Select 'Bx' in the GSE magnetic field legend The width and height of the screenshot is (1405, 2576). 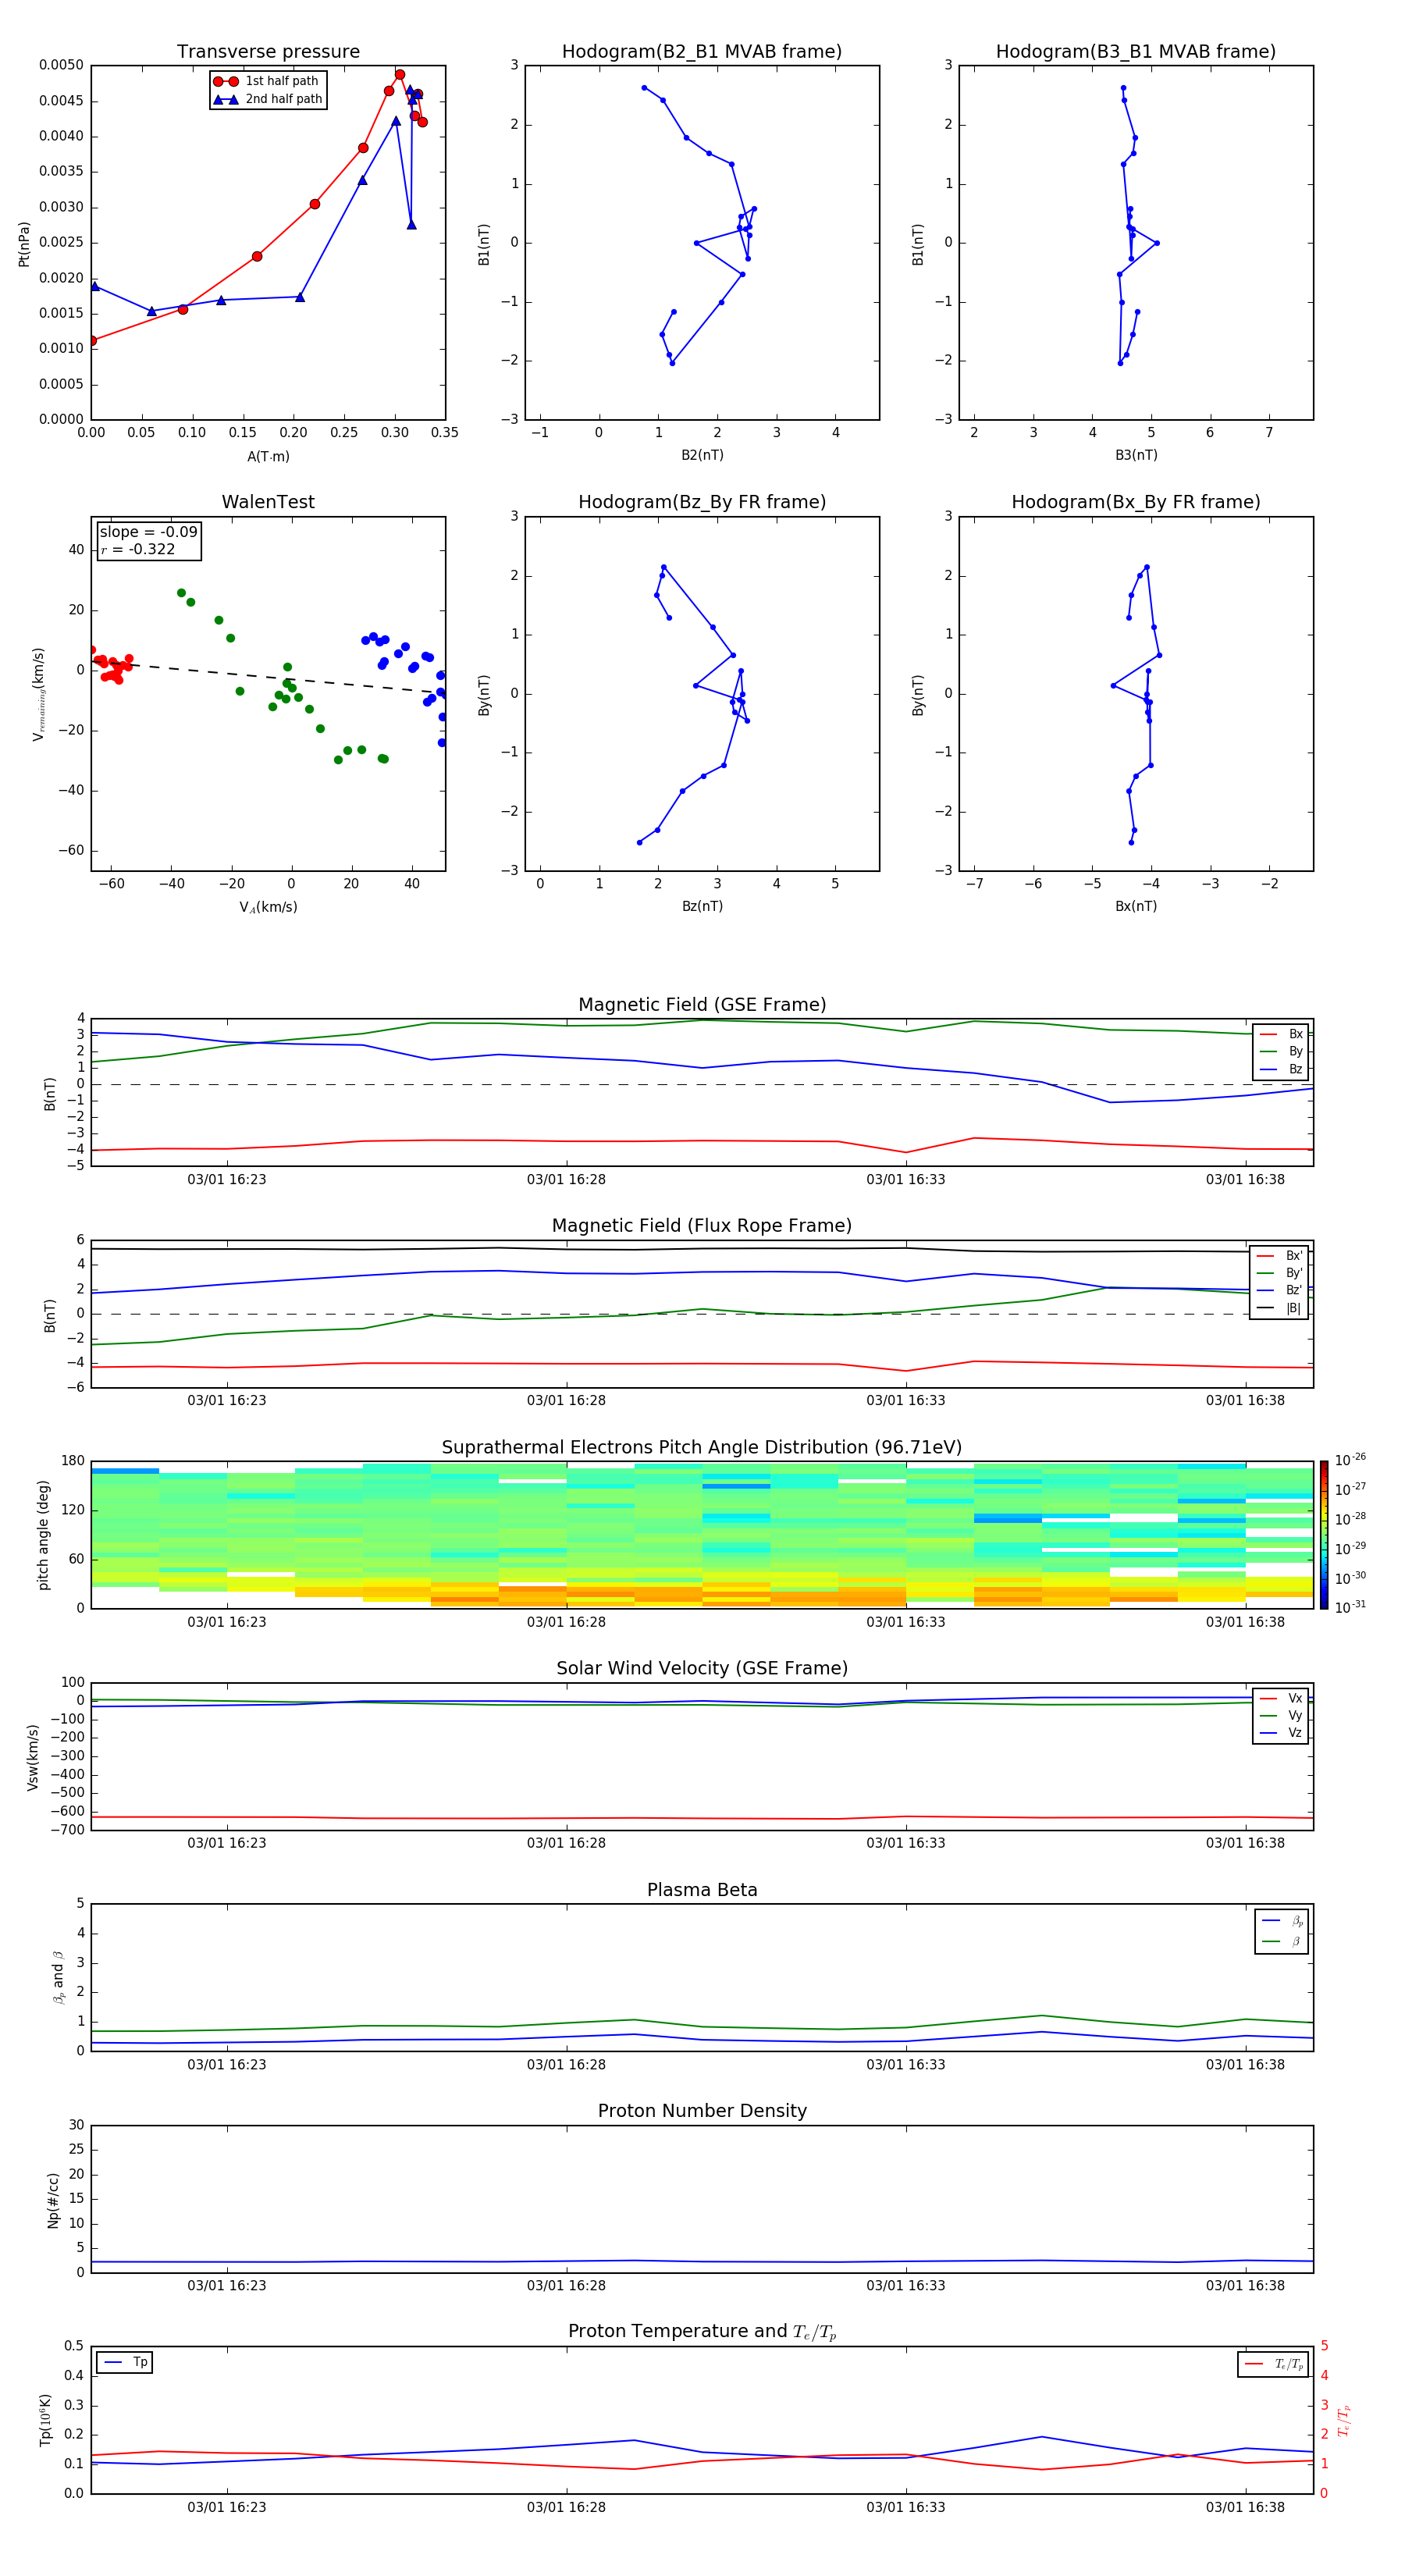pos(1282,1034)
